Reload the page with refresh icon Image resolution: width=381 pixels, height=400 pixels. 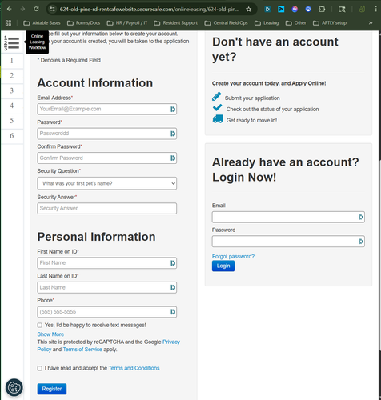coord(36,9)
